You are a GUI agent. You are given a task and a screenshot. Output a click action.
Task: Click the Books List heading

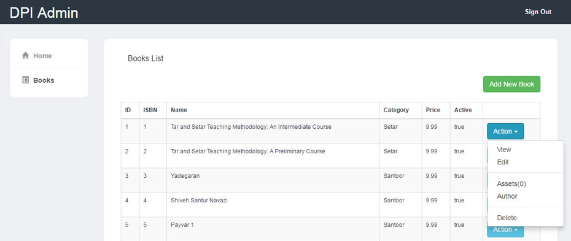(146, 58)
